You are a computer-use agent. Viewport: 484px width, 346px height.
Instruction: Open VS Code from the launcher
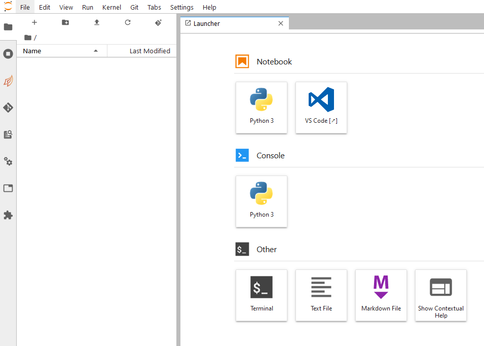point(321,108)
